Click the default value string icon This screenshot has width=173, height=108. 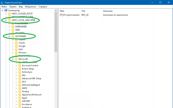[61, 15]
